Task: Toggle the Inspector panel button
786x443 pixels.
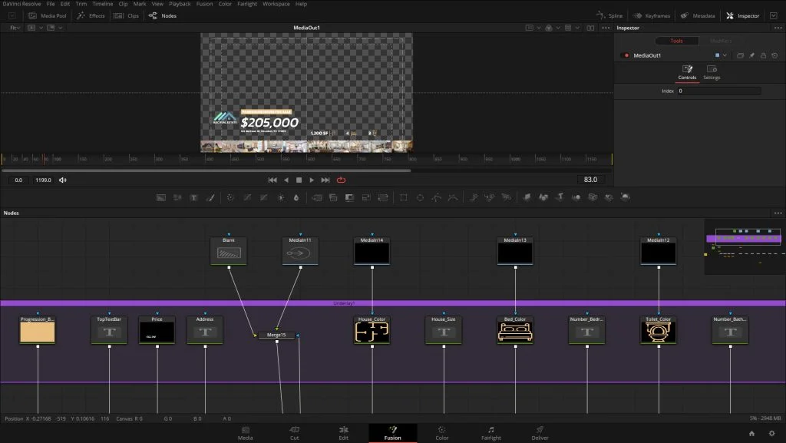Action: [743, 15]
